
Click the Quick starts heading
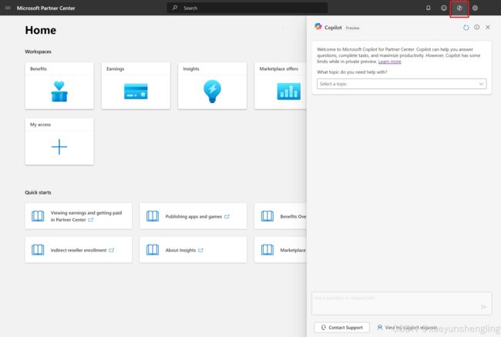coord(38,192)
